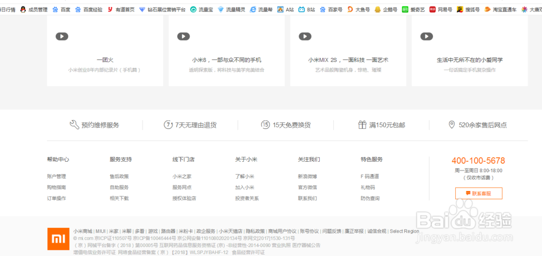
Task: Click the 路由器 footer link
Action: click(x=168, y=231)
